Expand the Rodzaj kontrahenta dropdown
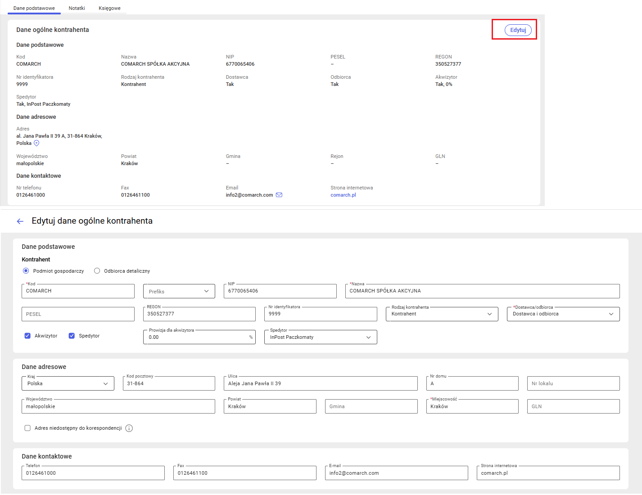 [x=441, y=314]
